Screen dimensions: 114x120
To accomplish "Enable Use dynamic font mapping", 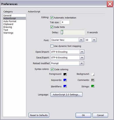I will point(52,46).
